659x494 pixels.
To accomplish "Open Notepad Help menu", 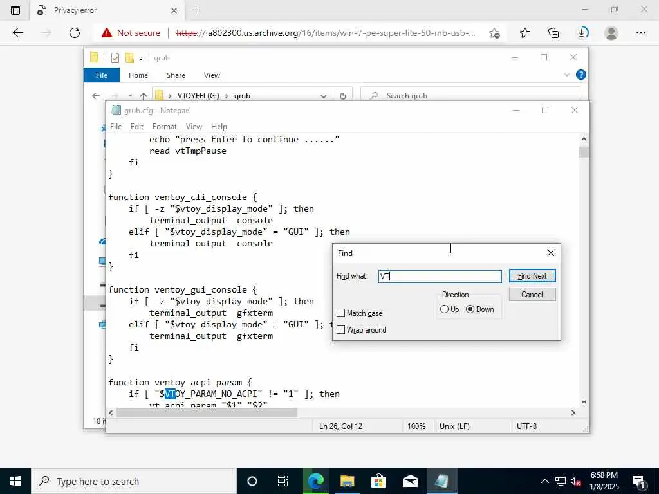I will click(219, 127).
